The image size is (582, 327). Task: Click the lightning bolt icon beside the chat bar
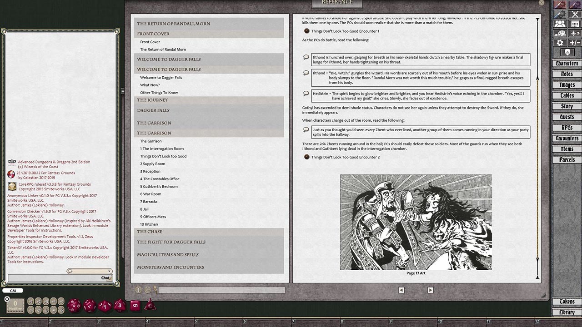coord(155,289)
